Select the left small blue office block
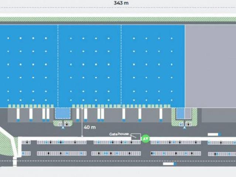The image size is (236, 177). point(62,113)
